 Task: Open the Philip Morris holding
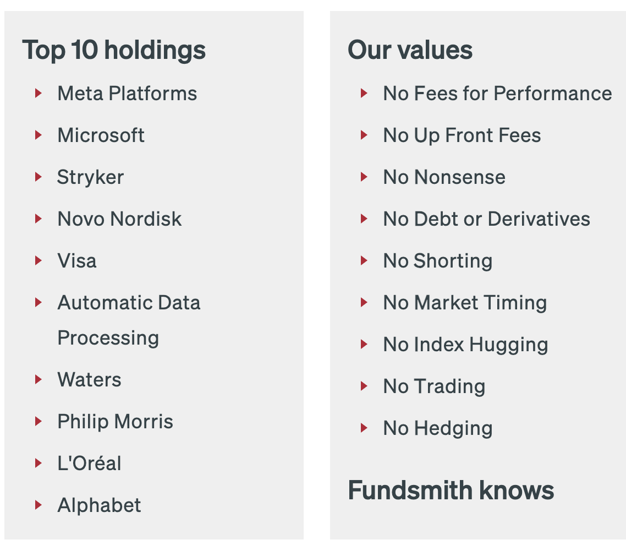(115, 422)
